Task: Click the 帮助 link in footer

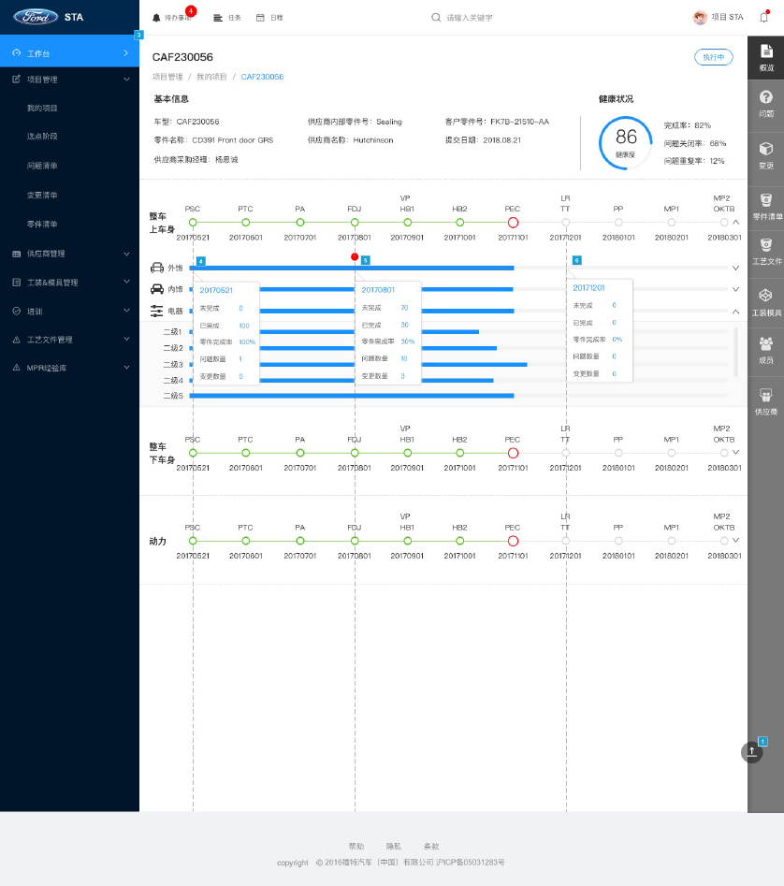Action: (356, 846)
